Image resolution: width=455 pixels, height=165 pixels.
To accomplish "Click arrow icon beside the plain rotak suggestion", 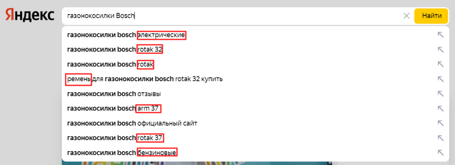I will (440, 64).
